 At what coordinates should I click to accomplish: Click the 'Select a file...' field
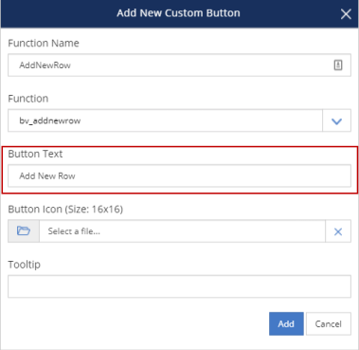coord(182,231)
